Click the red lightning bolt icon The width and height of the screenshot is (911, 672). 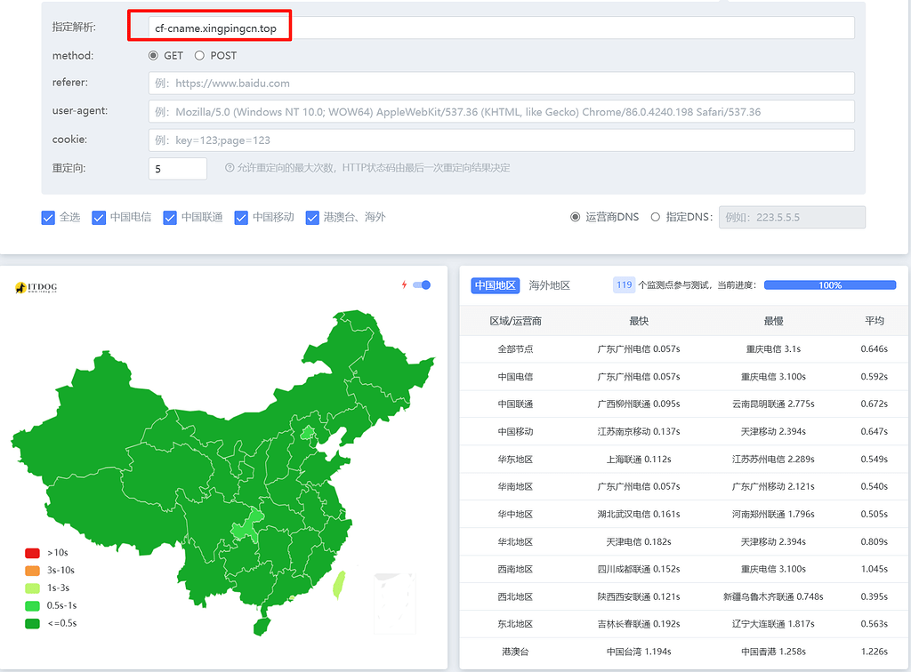point(405,284)
